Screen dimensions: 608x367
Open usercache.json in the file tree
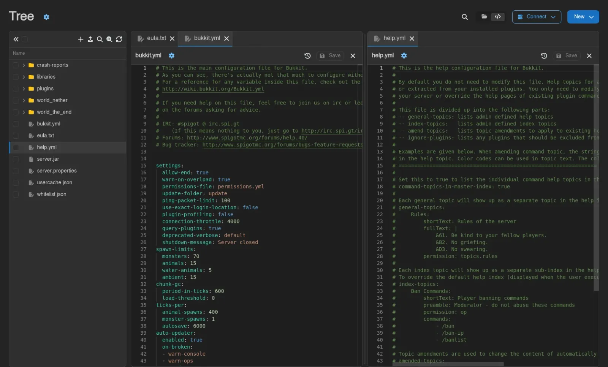click(54, 183)
